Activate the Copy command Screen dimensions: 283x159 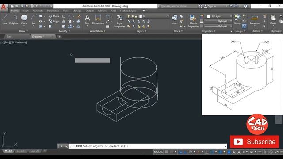click(x=54, y=21)
